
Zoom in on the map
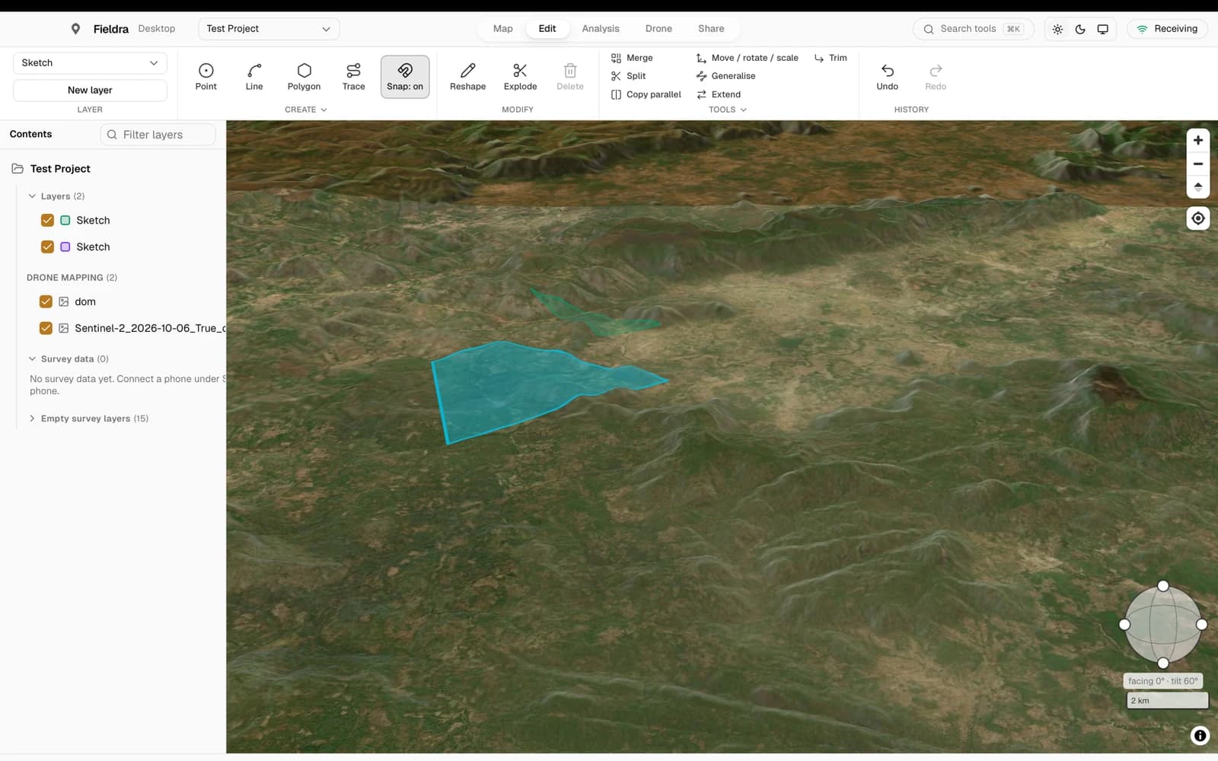(1198, 140)
